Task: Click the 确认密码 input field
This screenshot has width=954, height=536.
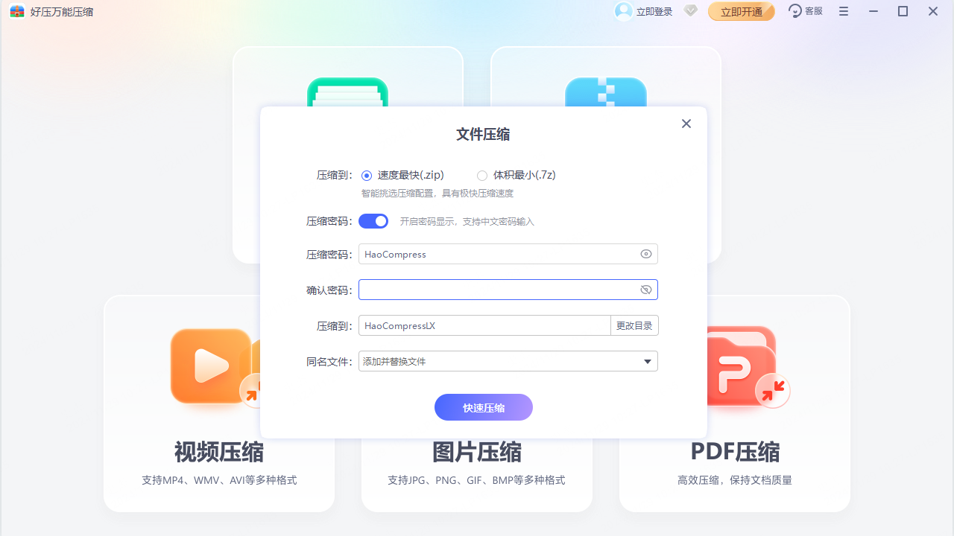Action: (x=496, y=290)
